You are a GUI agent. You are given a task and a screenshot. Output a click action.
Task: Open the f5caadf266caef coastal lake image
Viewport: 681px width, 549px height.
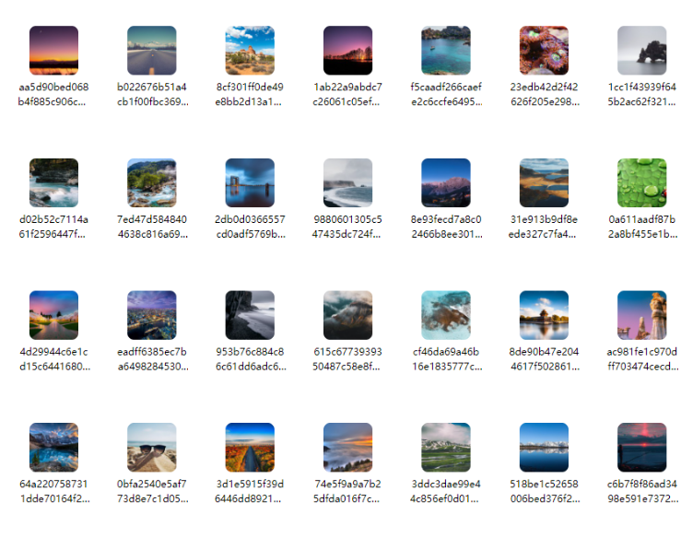click(x=446, y=51)
